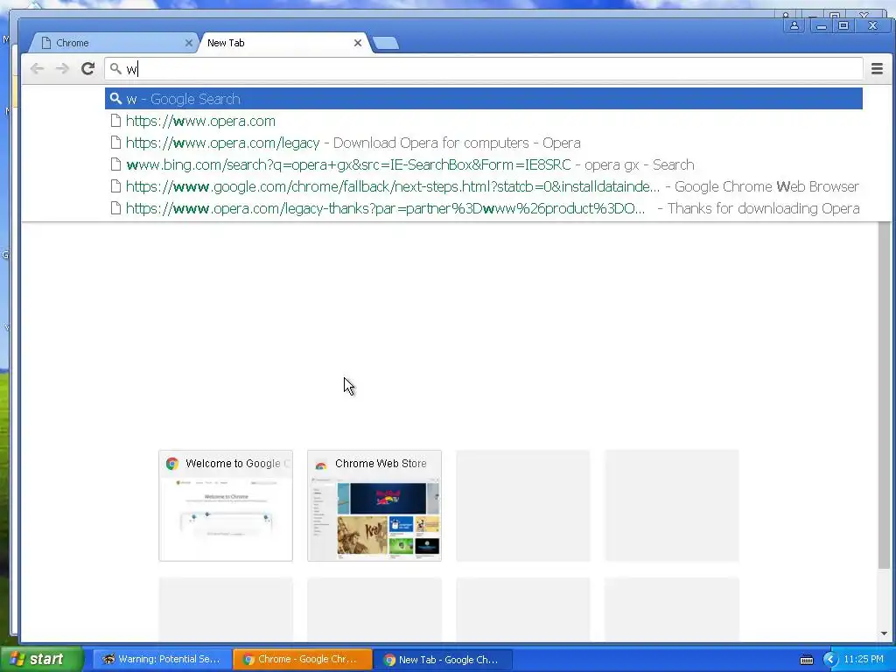Close the Chrome tab

pyautogui.click(x=189, y=43)
